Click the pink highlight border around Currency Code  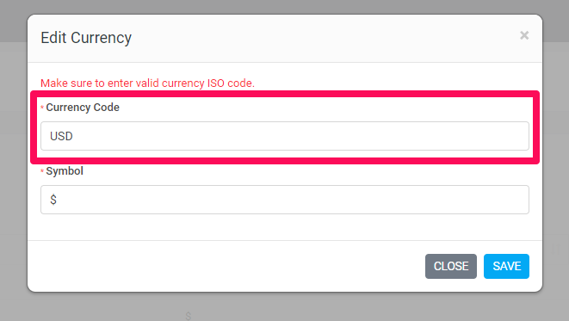284,94
